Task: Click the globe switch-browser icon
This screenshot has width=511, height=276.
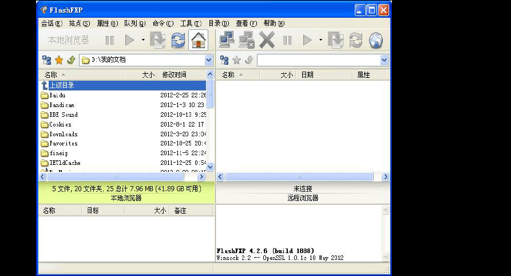Action: (x=376, y=41)
